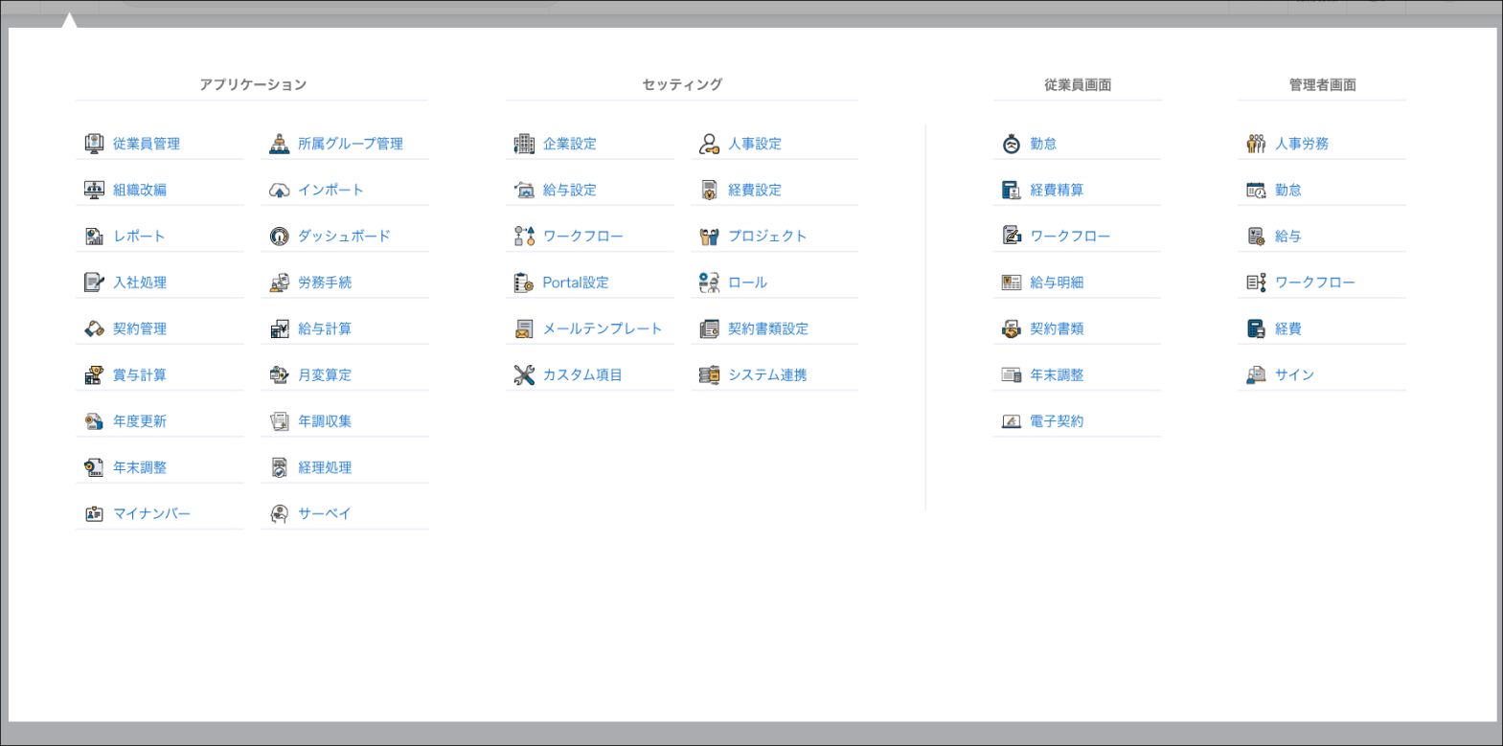This screenshot has height=746, width=1503.
Task: Go to 電子契約 in 従業員画面
Action: pyautogui.click(x=1056, y=421)
